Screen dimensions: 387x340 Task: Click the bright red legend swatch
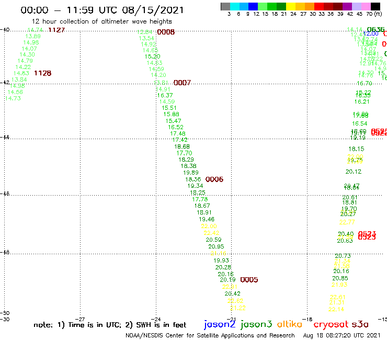pos(319,6)
